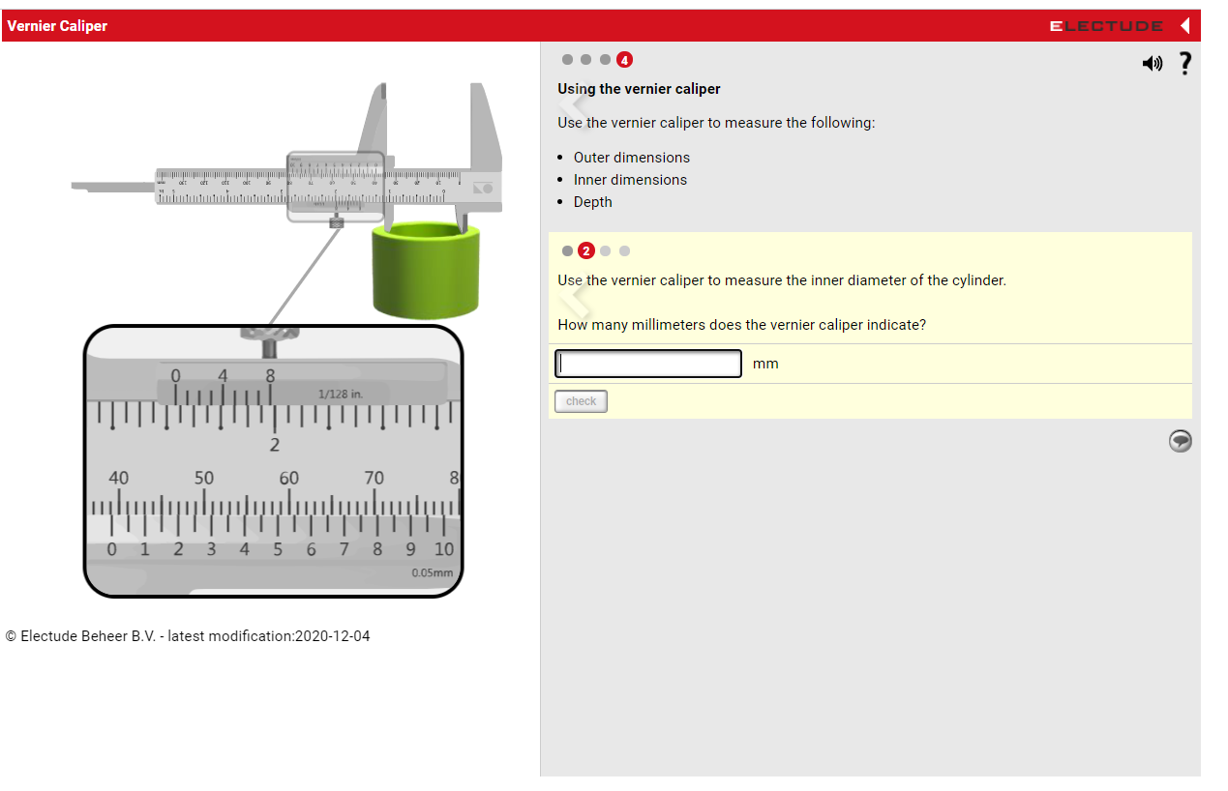Open the feedback comment balloon icon
The image size is (1228, 791).
point(1180,441)
